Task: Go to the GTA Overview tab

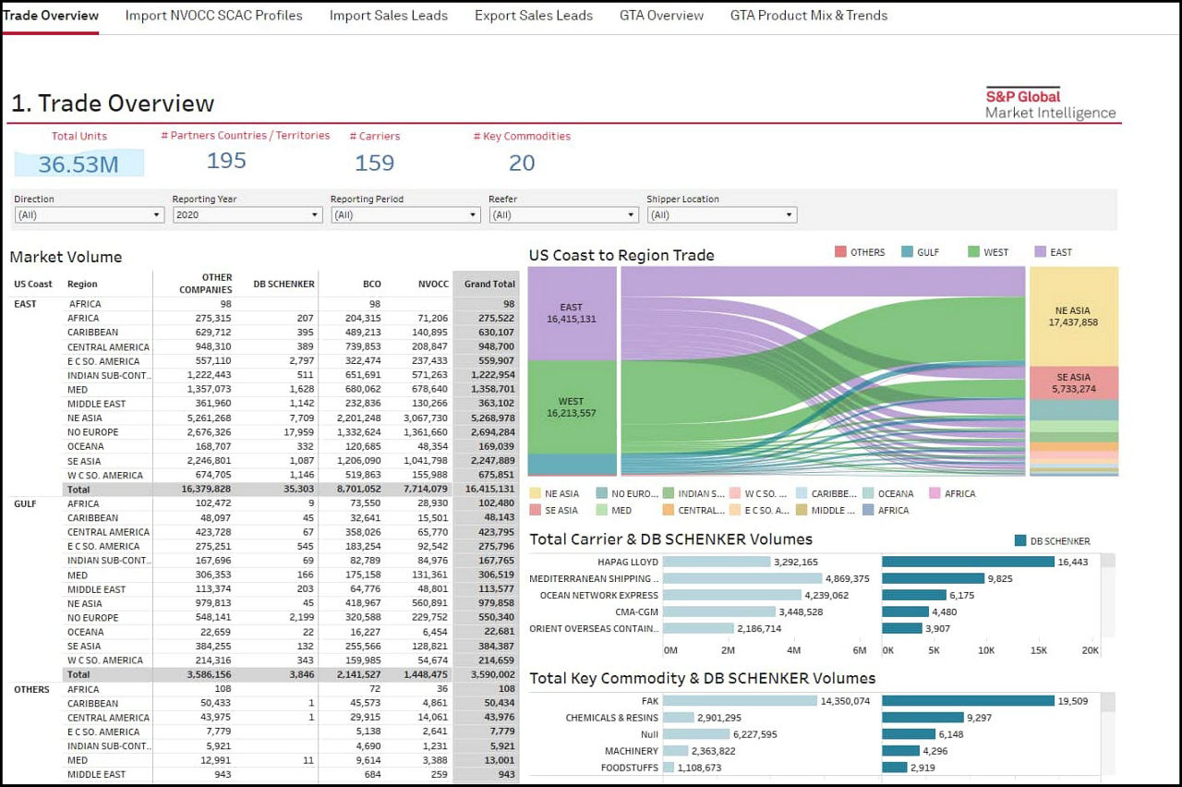Action: pos(661,16)
